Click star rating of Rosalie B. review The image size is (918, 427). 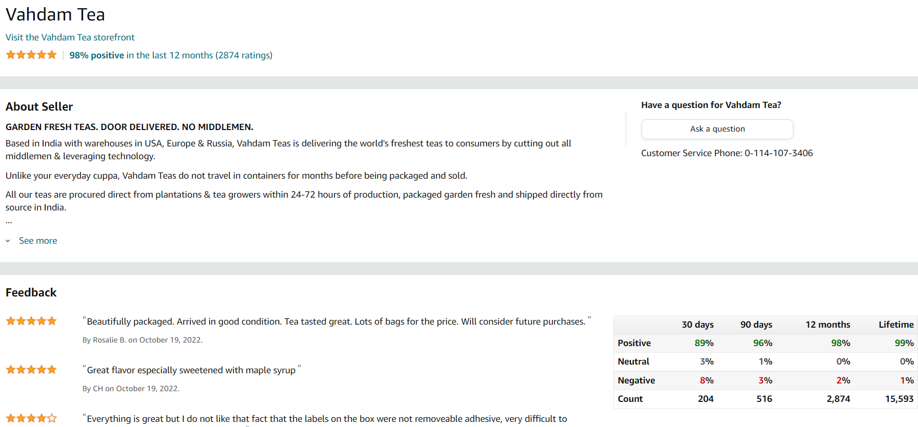point(31,321)
